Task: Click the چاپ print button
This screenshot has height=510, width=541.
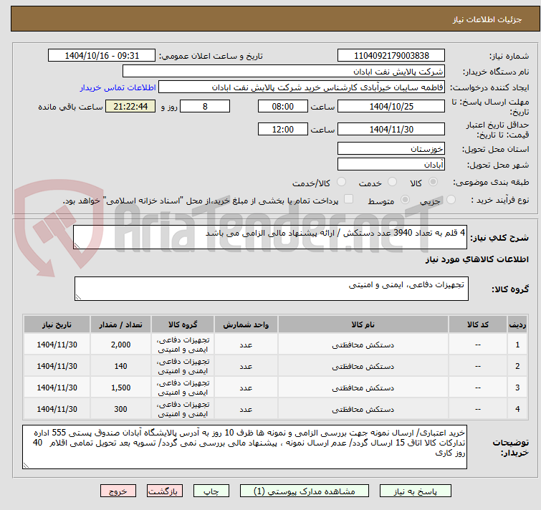Action: [x=211, y=491]
